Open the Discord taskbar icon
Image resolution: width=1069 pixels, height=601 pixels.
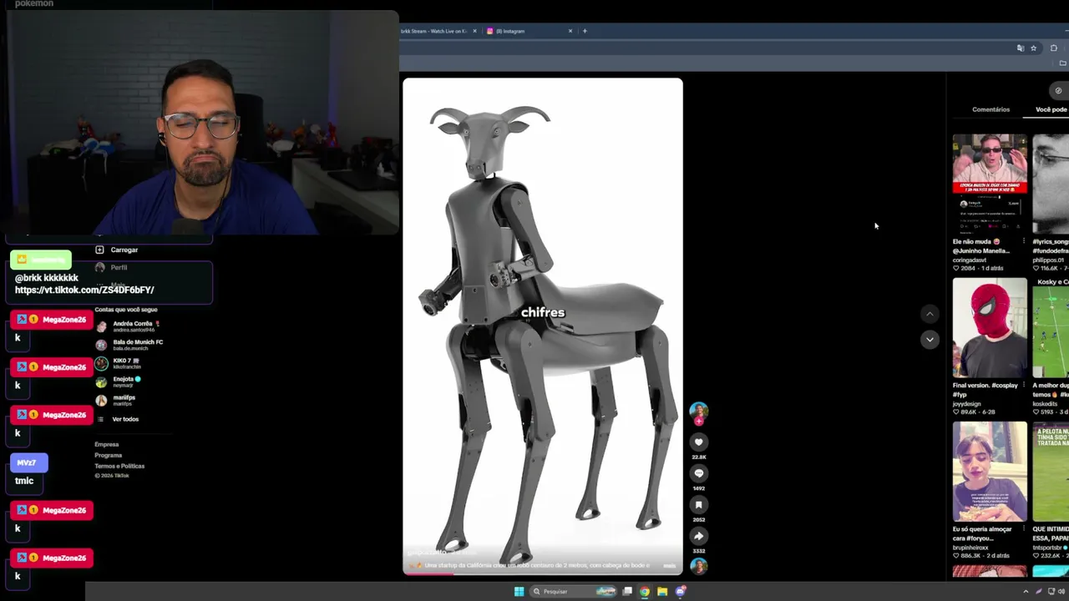[681, 592]
